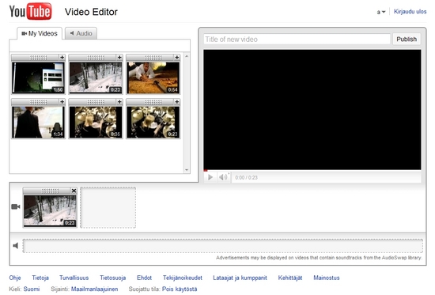This screenshot has height=295, width=435.
Task: Open the Tekijänoikeudet footer link
Action: [183, 278]
